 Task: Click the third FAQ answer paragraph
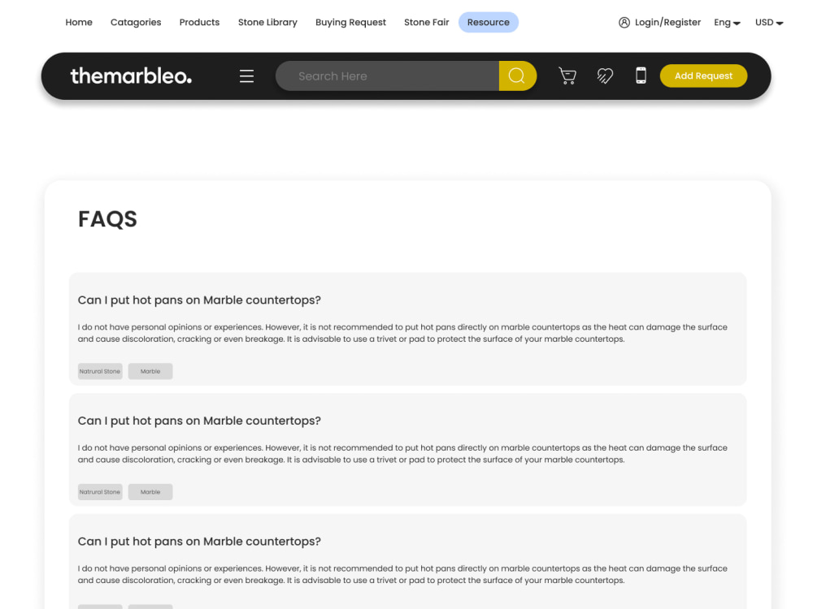(x=402, y=574)
